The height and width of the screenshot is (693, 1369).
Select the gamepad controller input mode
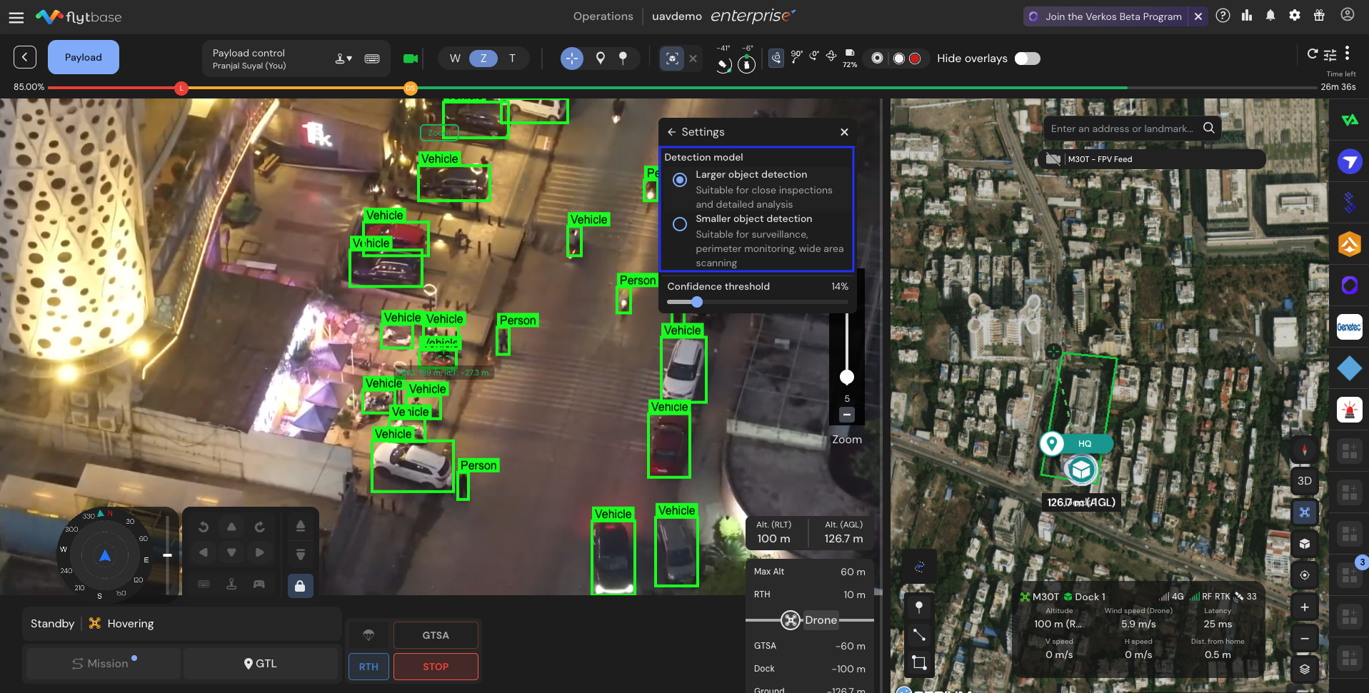[259, 584]
